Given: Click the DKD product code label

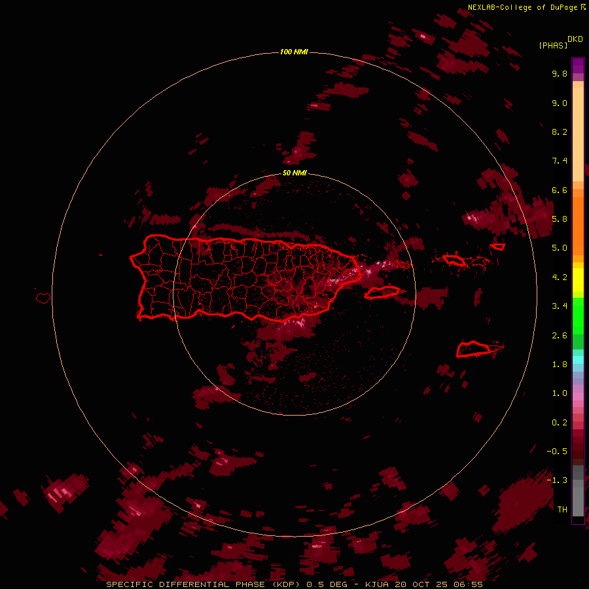Looking at the screenshot, I should pos(575,39).
